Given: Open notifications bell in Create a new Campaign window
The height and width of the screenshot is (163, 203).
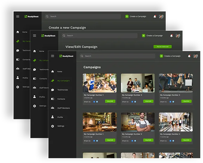Looking at the screenshot, I should [x=155, y=17].
